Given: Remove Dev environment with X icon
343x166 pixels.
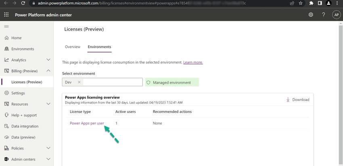Looking at the screenshot, I should tap(79, 82).
